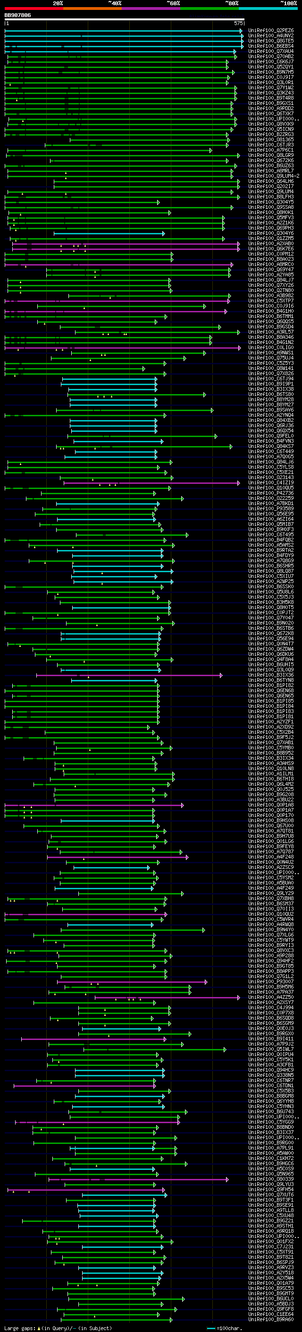This screenshot has width=302, height=1332.
Task: Click the red ~20% identity legend segment
Action: (x=34, y=9)
